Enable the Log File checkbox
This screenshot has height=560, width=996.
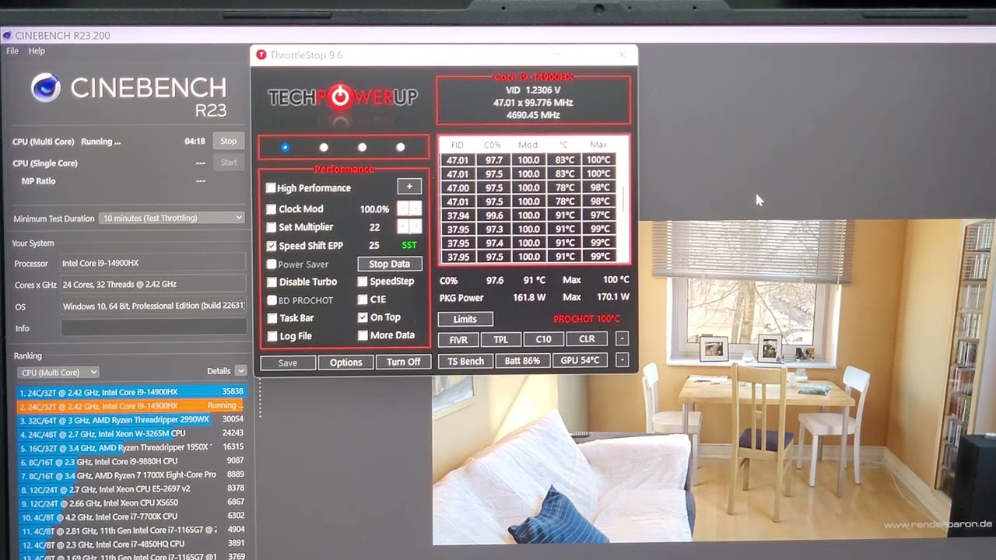click(272, 336)
